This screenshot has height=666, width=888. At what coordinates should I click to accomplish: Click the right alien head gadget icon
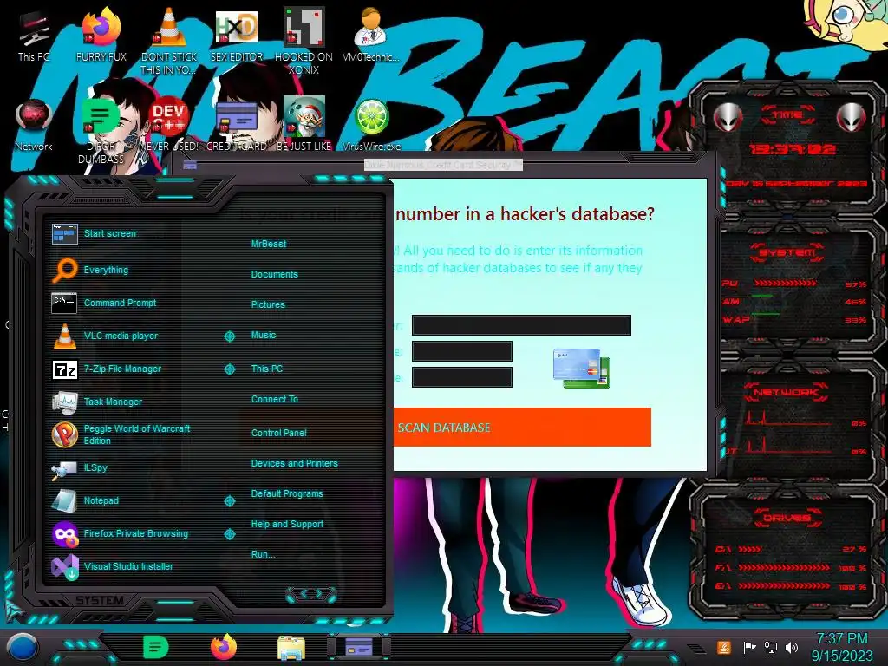coord(852,117)
